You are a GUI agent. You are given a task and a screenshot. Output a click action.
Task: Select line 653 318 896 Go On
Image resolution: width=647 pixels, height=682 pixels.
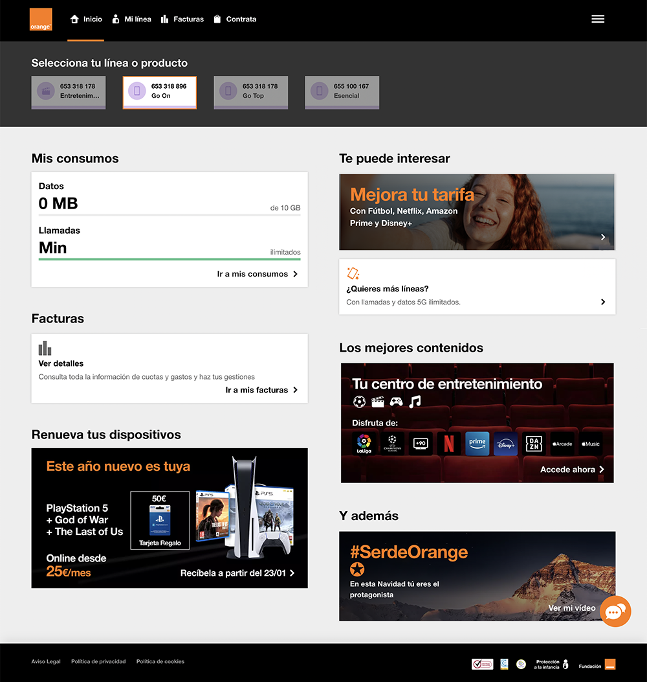tap(160, 92)
